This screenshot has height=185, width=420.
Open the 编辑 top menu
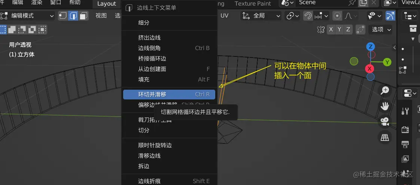(18, 3)
